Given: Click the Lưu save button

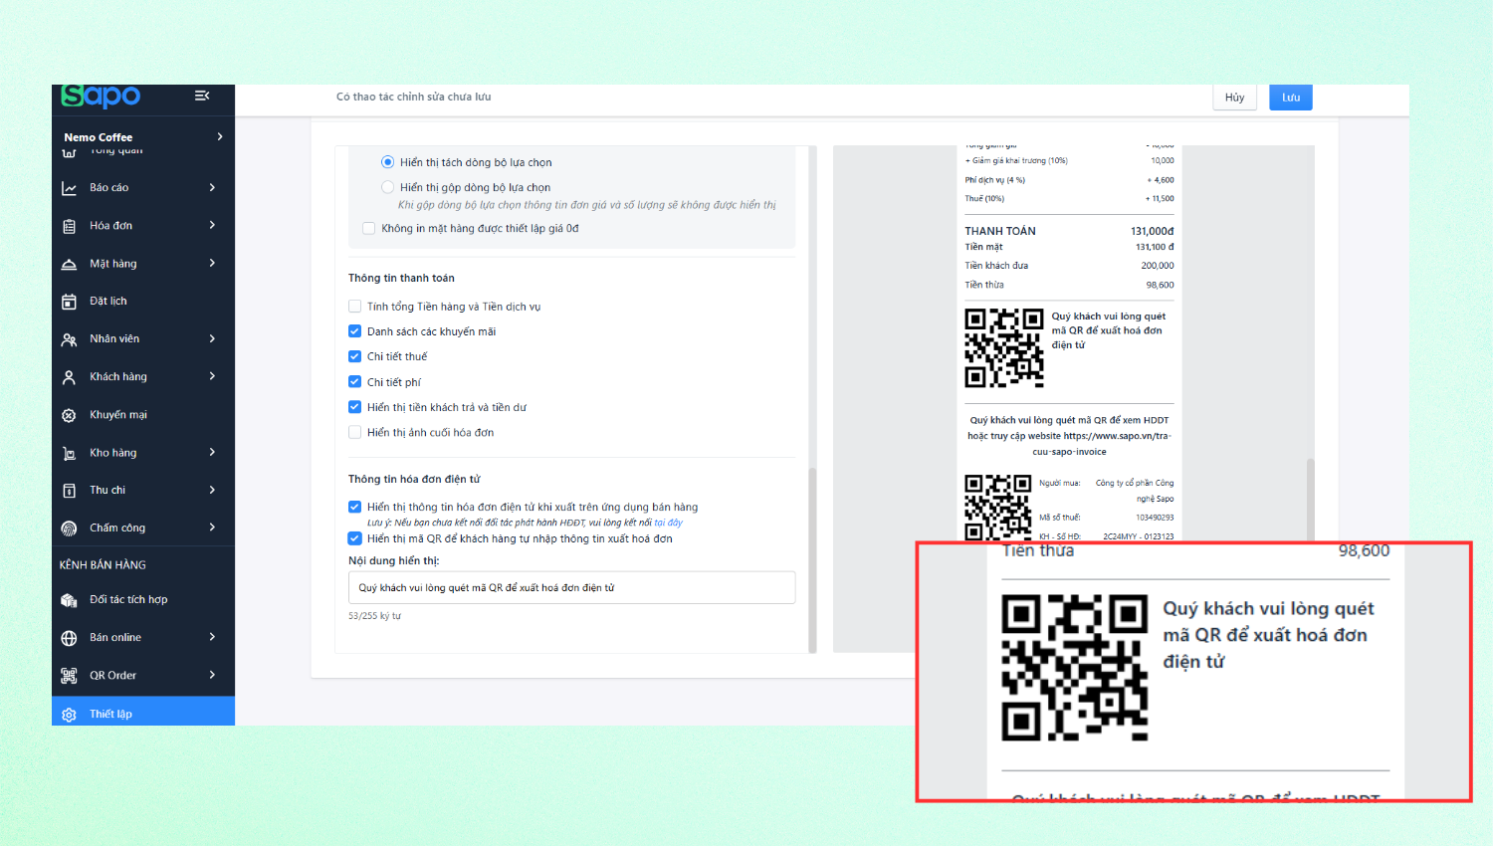Looking at the screenshot, I should click(1291, 98).
